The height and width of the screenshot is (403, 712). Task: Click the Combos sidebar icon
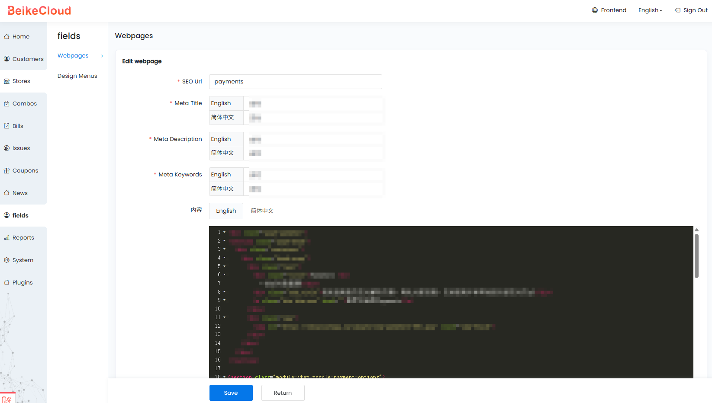6,104
